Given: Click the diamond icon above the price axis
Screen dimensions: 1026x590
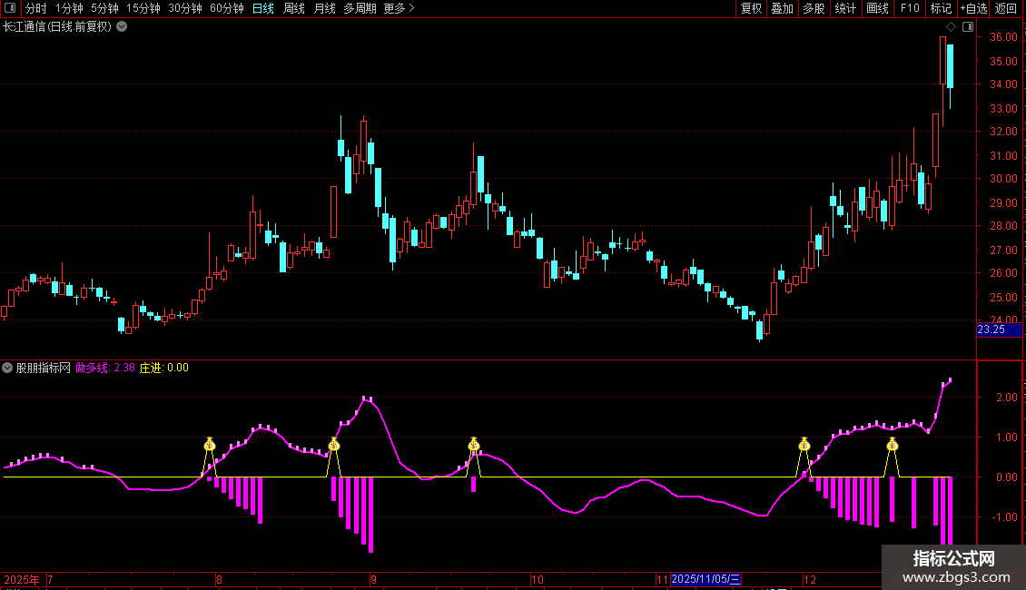Looking at the screenshot, I should point(951,26).
